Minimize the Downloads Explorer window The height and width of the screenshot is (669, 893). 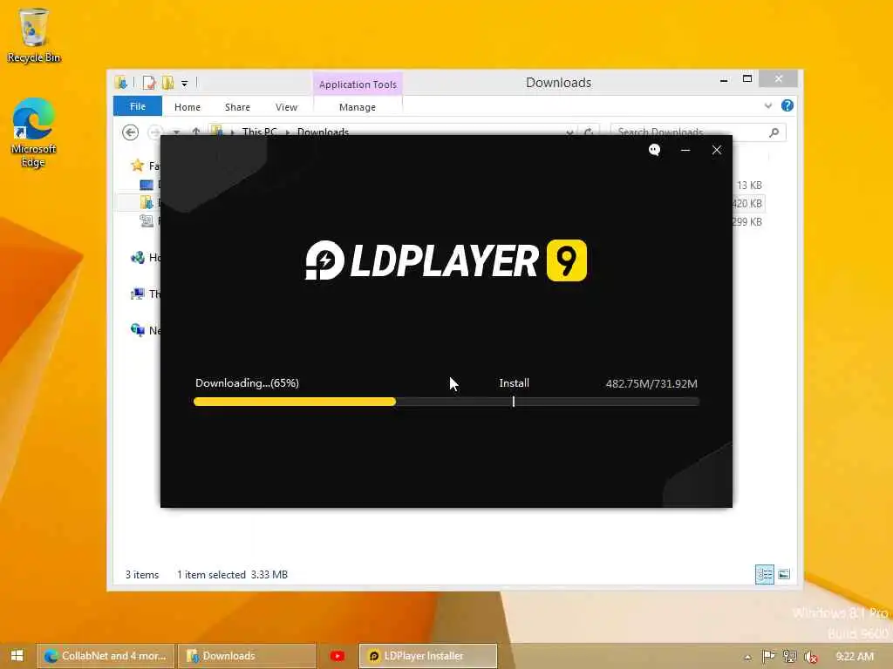724,80
